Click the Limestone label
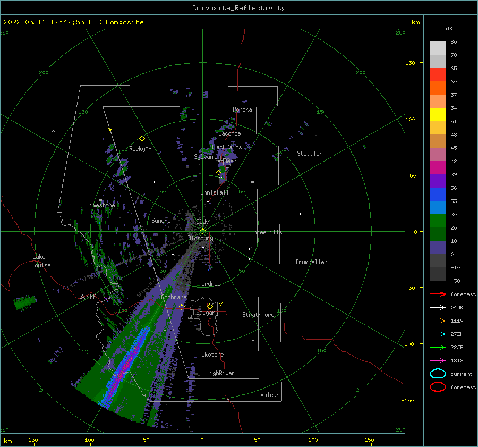This screenshot has width=478, height=447. click(x=100, y=205)
